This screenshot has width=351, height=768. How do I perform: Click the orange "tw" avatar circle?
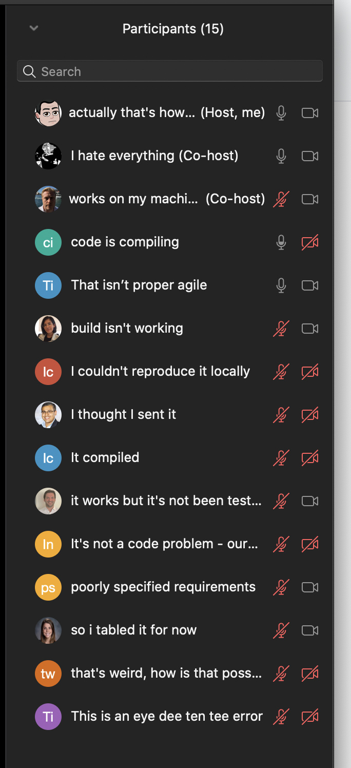(48, 674)
